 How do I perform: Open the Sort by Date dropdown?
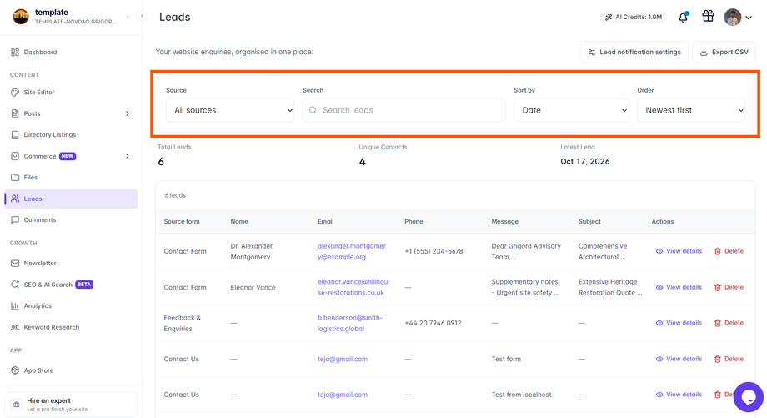point(571,110)
